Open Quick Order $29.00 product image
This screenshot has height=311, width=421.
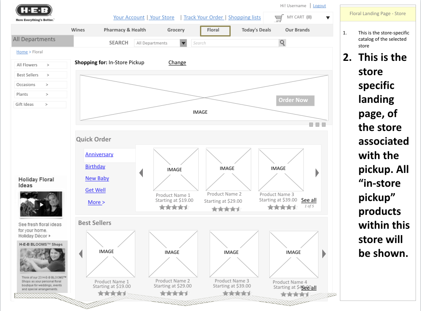229,170
